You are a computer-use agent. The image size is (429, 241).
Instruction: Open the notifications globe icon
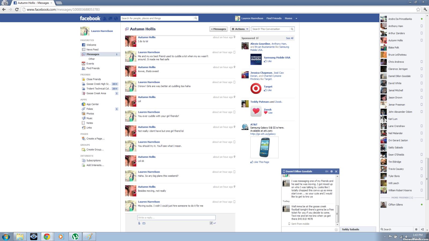click(116, 18)
